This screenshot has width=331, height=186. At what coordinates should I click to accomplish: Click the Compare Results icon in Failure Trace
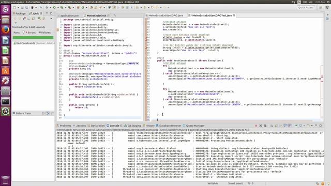pyautogui.click(x=52, y=113)
